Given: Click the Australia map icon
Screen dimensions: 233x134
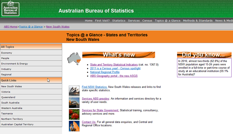Looking at the screenshot, I should click(x=74, y=58).
